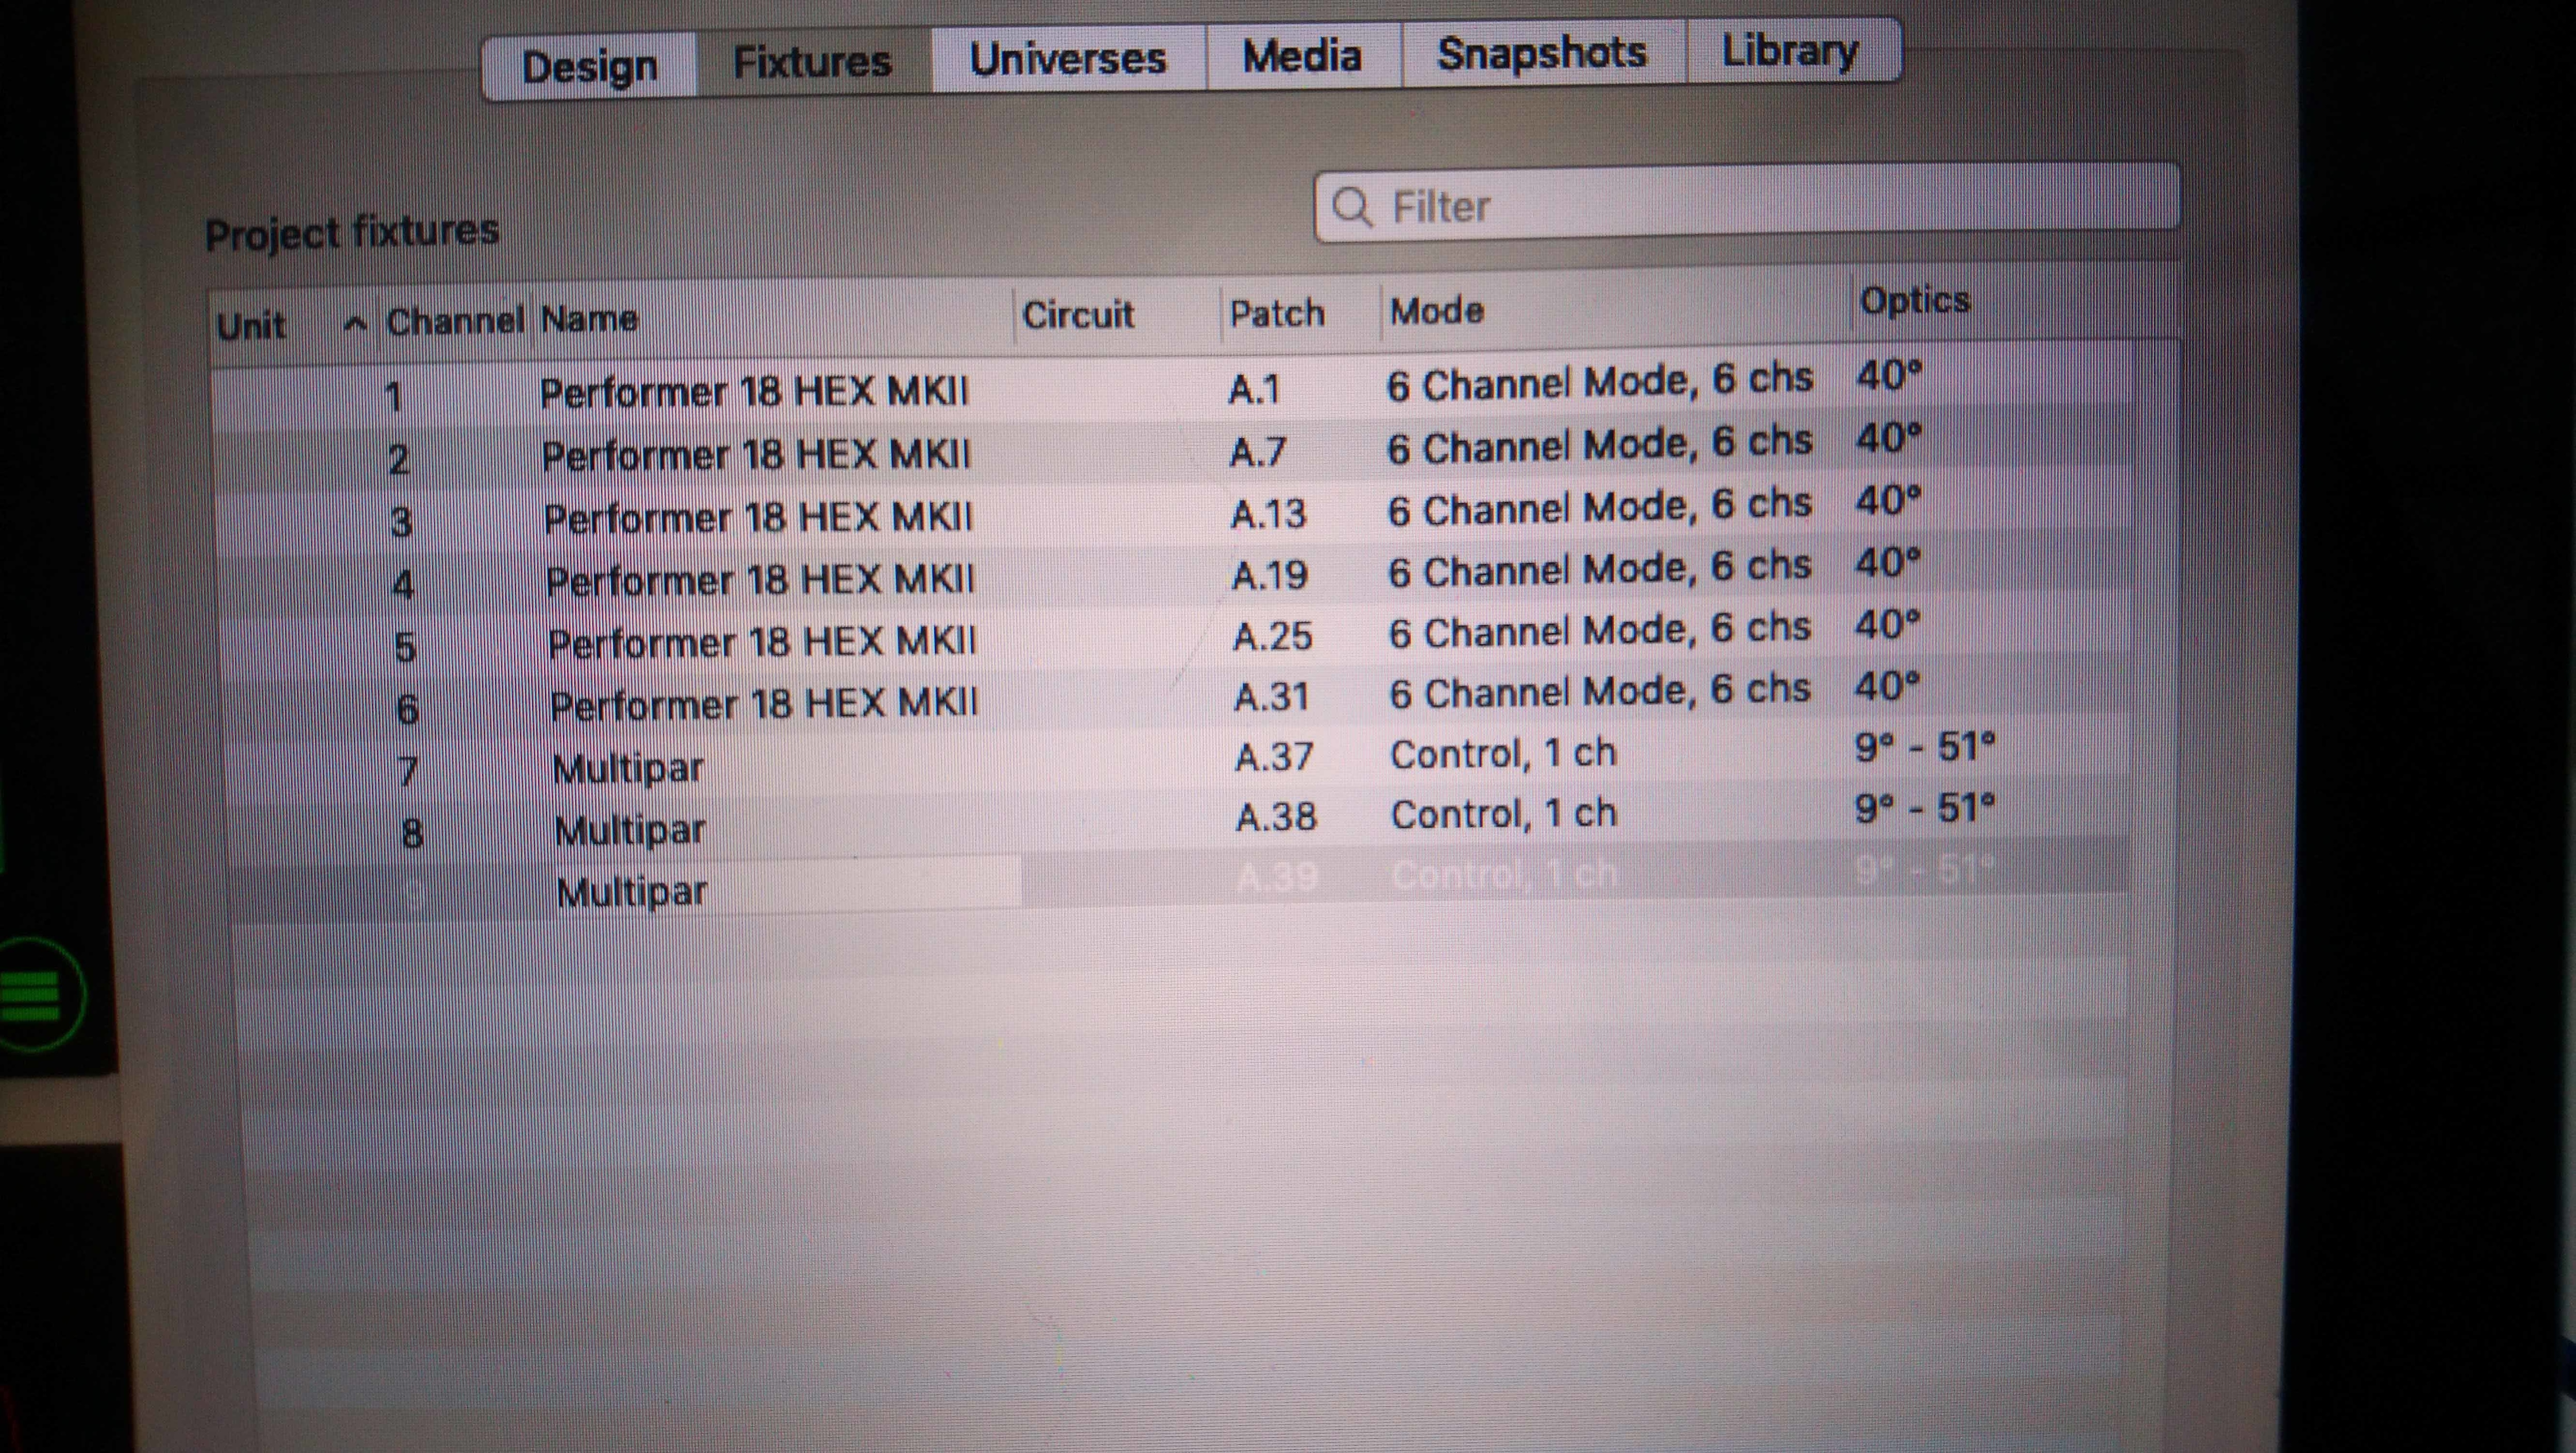
Task: Click patch cell A.25
Action: pos(1272,636)
